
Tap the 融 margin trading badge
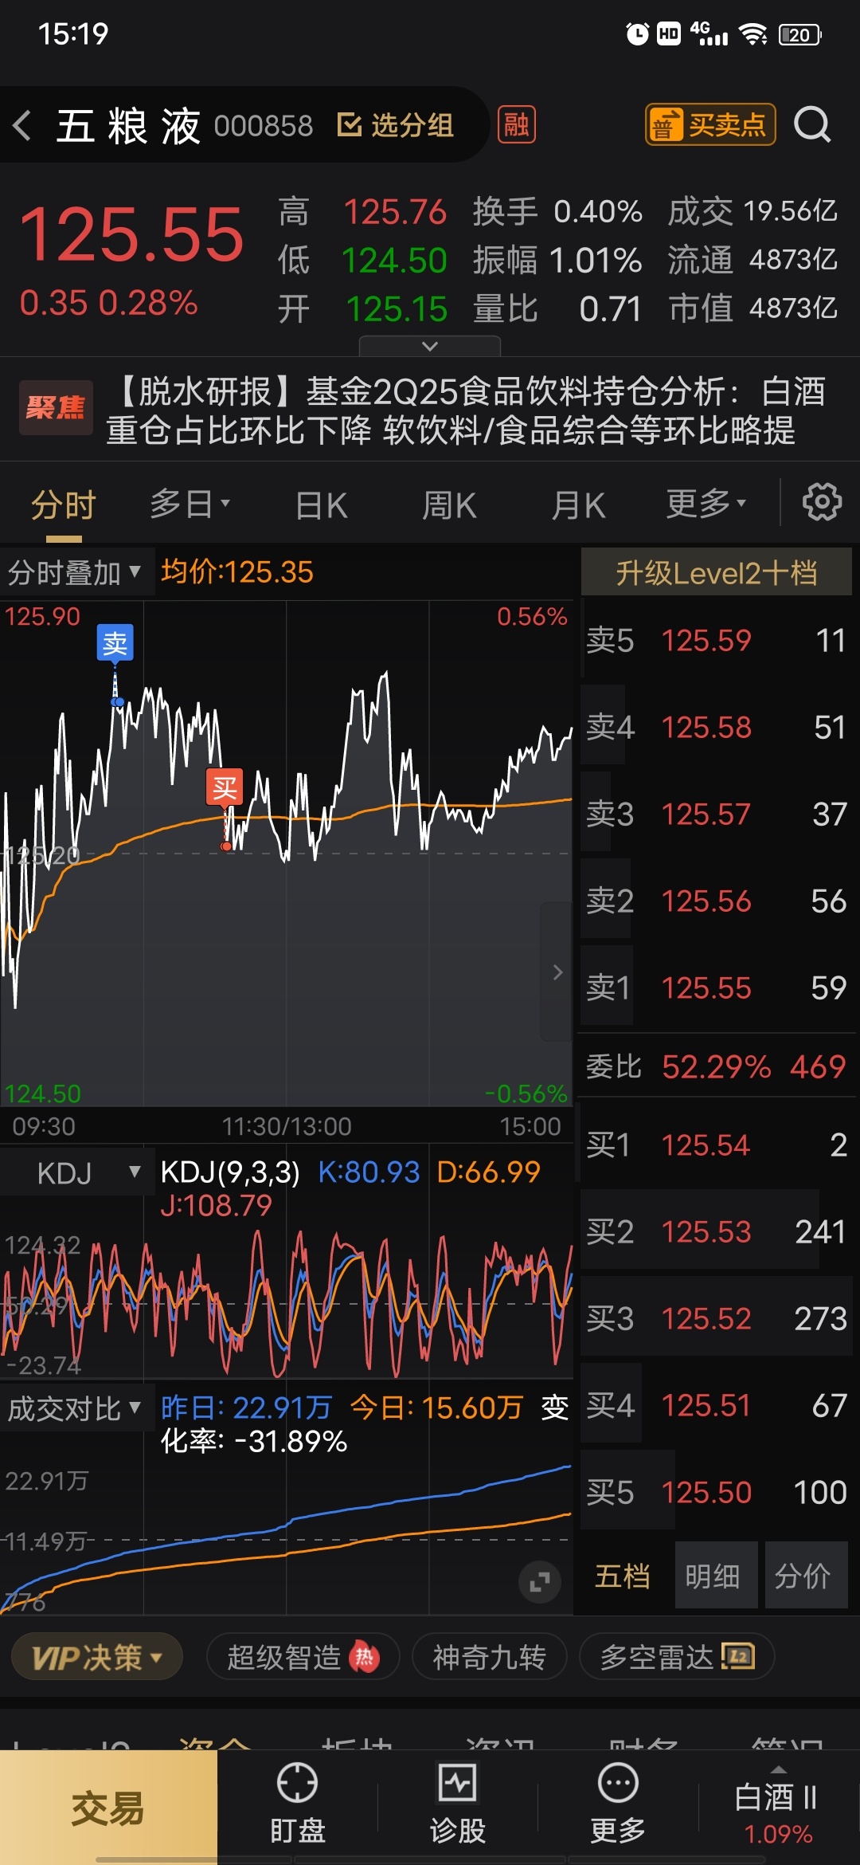click(517, 124)
